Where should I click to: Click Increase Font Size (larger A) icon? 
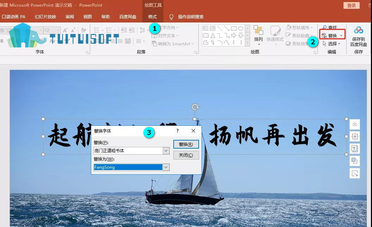[65, 30]
